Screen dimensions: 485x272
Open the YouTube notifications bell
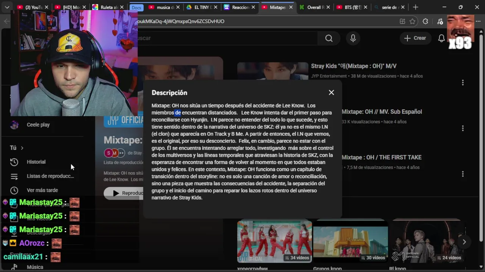[441, 38]
